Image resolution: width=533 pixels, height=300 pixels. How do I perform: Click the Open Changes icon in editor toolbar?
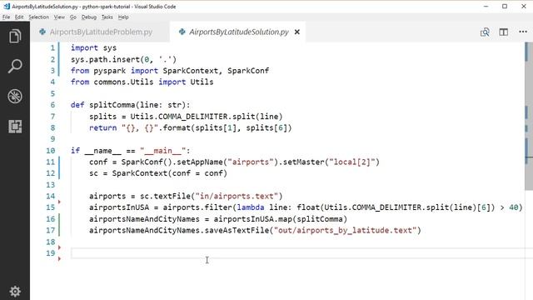click(485, 32)
